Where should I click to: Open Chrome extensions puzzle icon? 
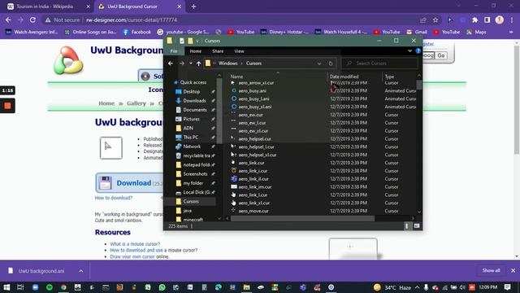(x=474, y=20)
